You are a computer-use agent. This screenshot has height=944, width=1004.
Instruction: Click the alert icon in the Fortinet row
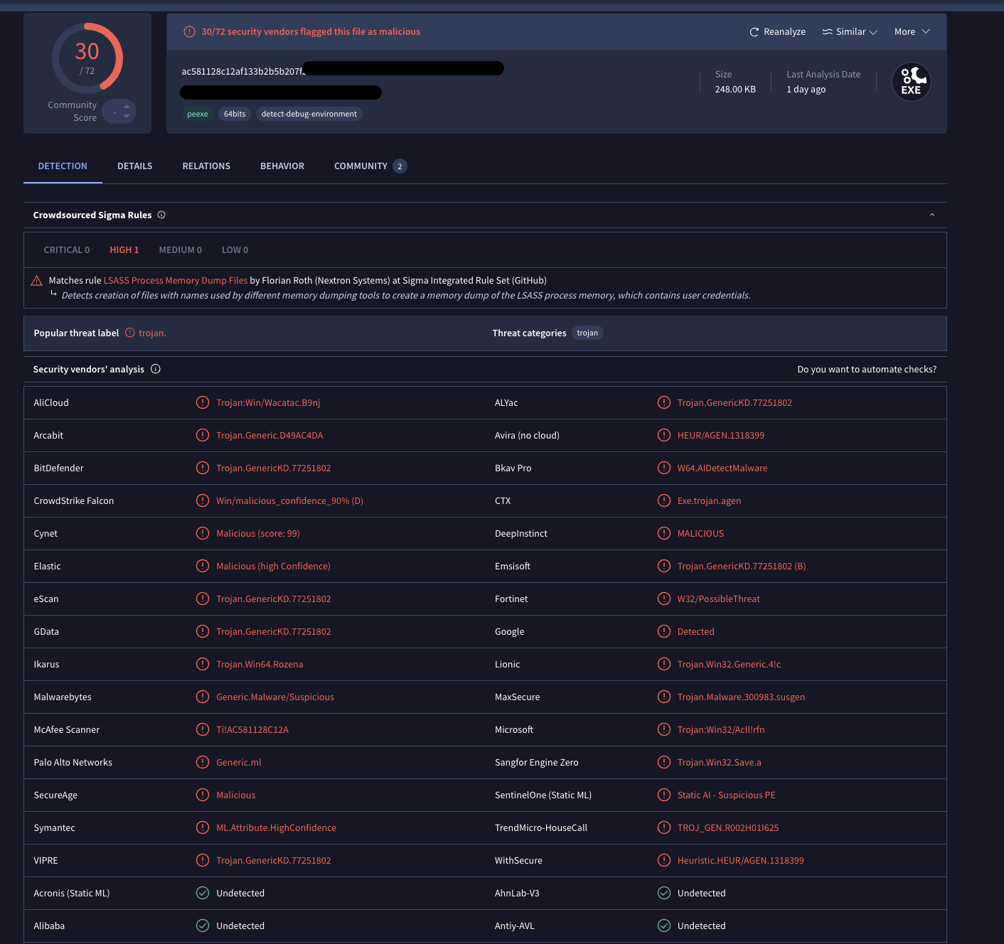point(664,599)
